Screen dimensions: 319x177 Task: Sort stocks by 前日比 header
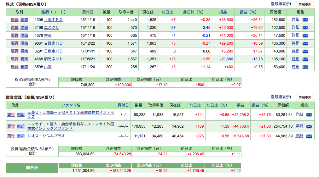pos(167,12)
